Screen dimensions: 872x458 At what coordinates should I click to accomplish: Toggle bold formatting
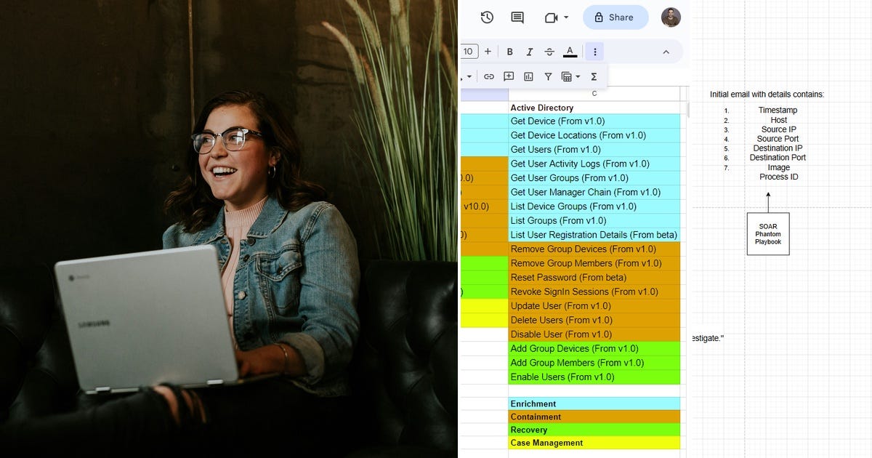(x=509, y=51)
